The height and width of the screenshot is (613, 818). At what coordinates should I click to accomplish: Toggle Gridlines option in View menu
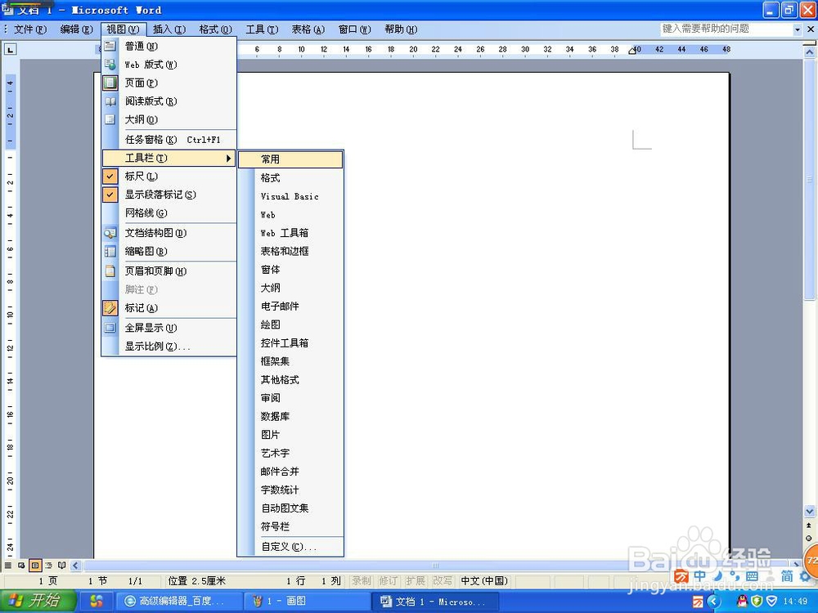coord(169,213)
